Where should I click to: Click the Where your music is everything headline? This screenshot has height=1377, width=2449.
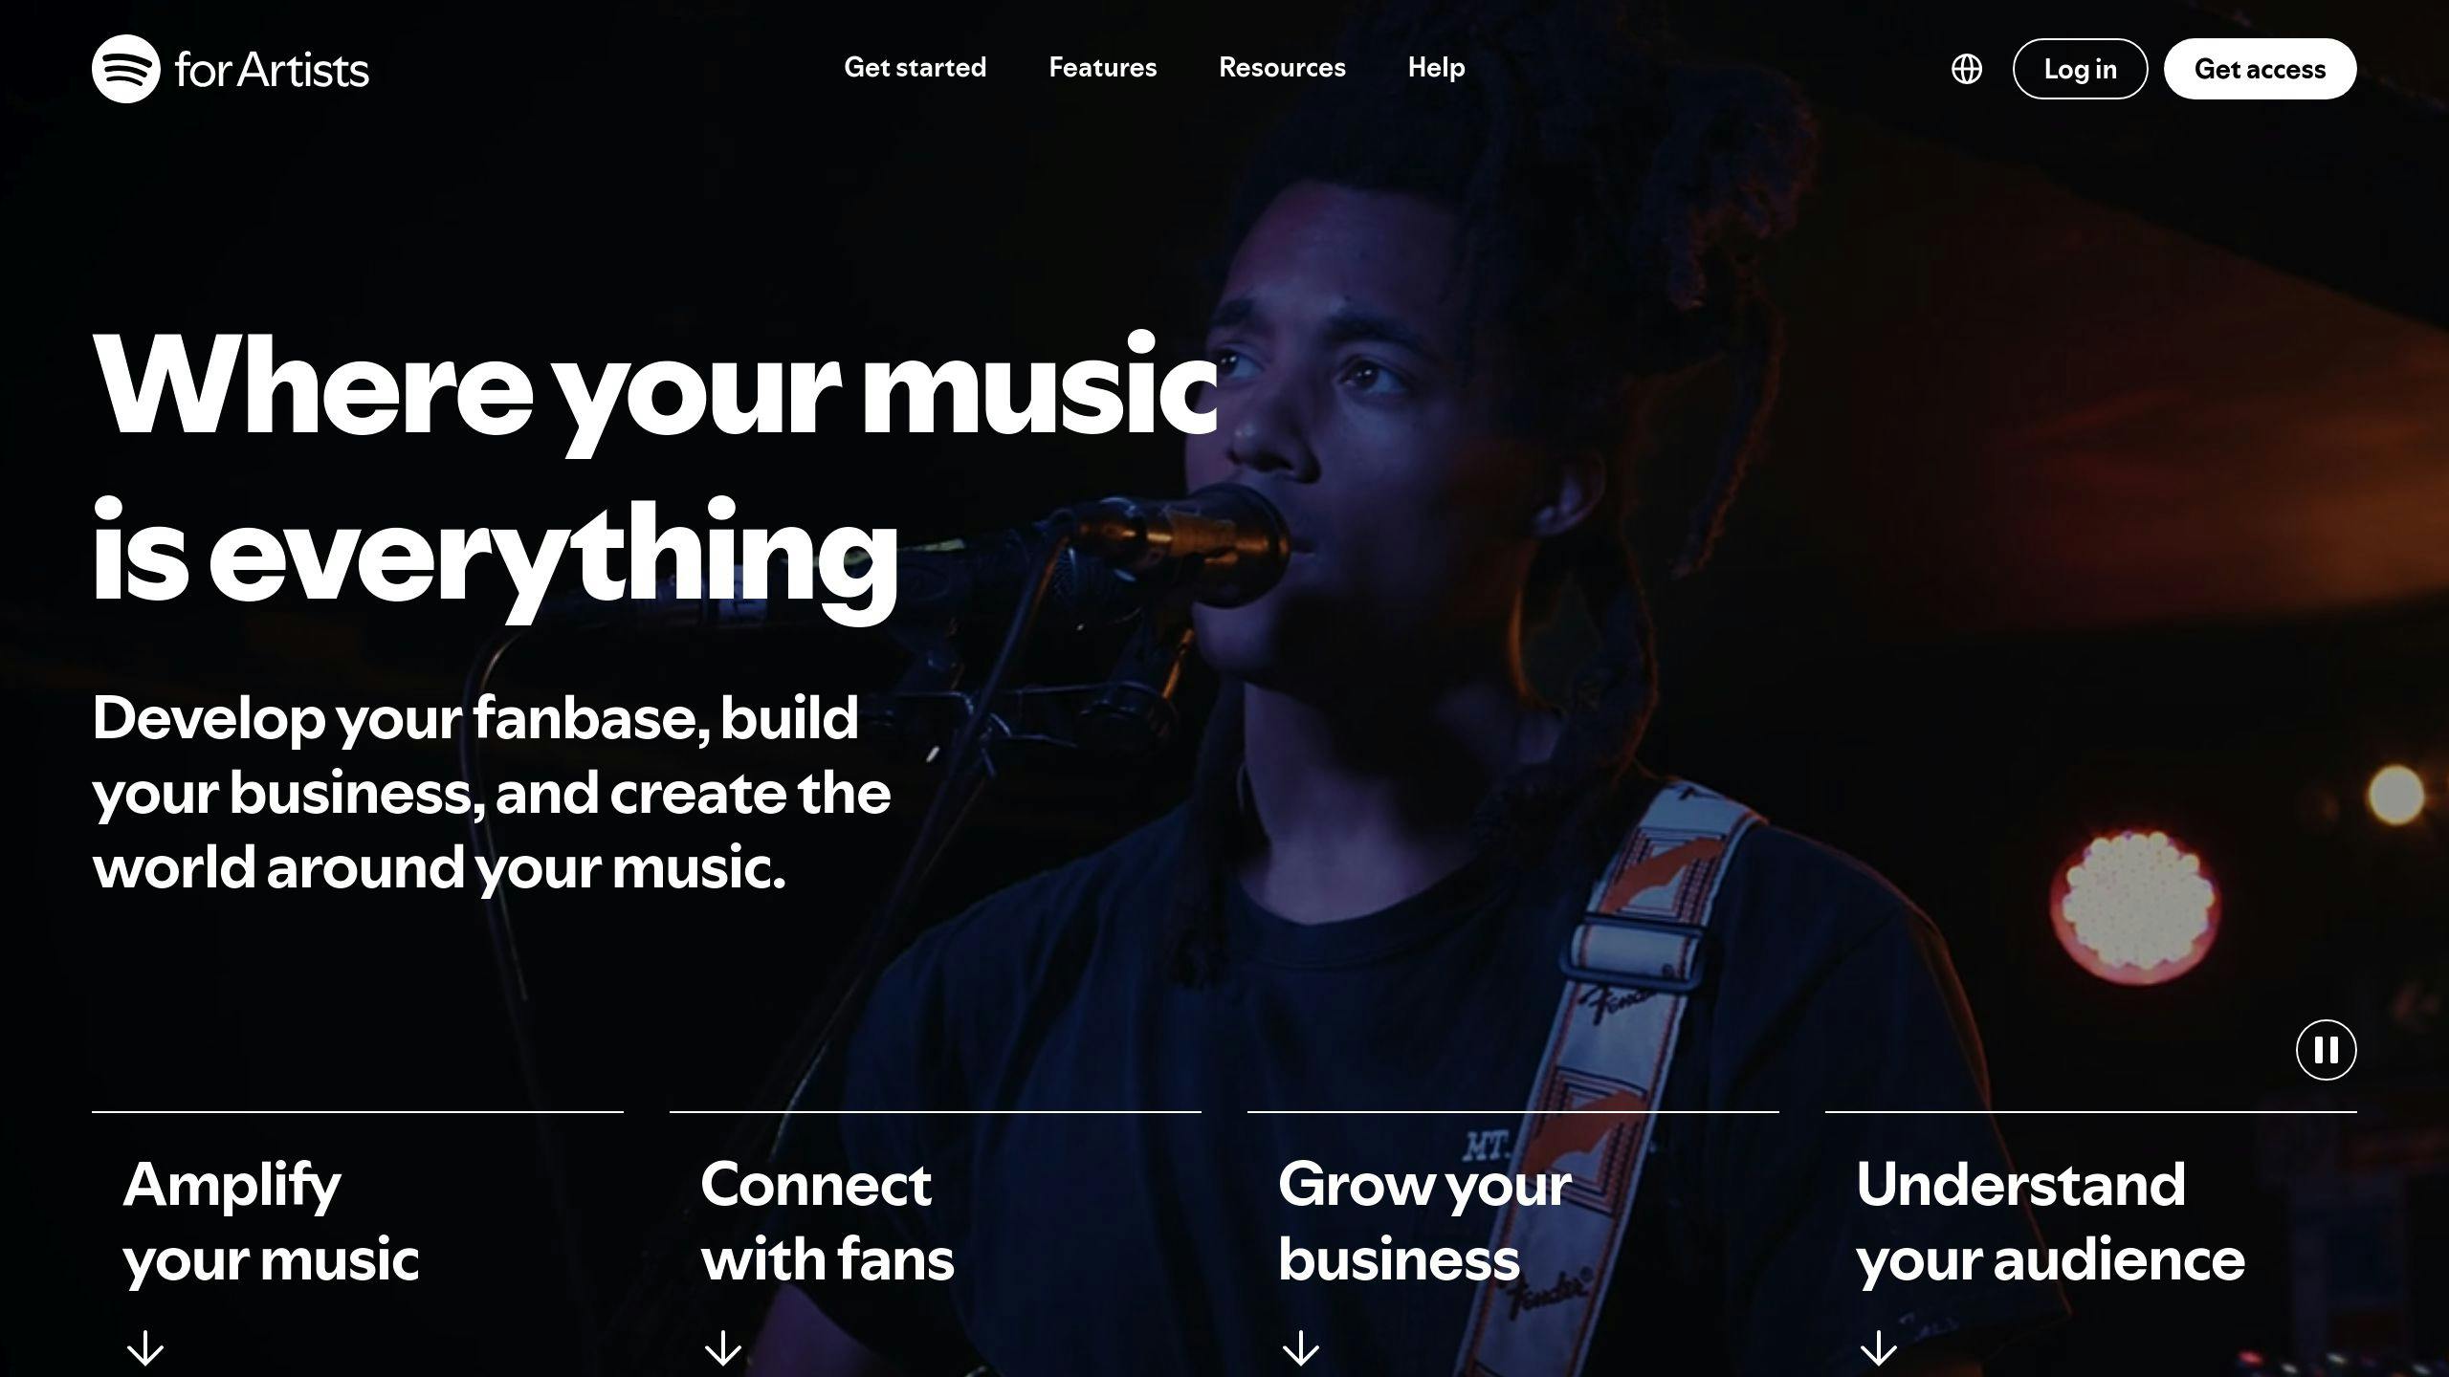655,473
